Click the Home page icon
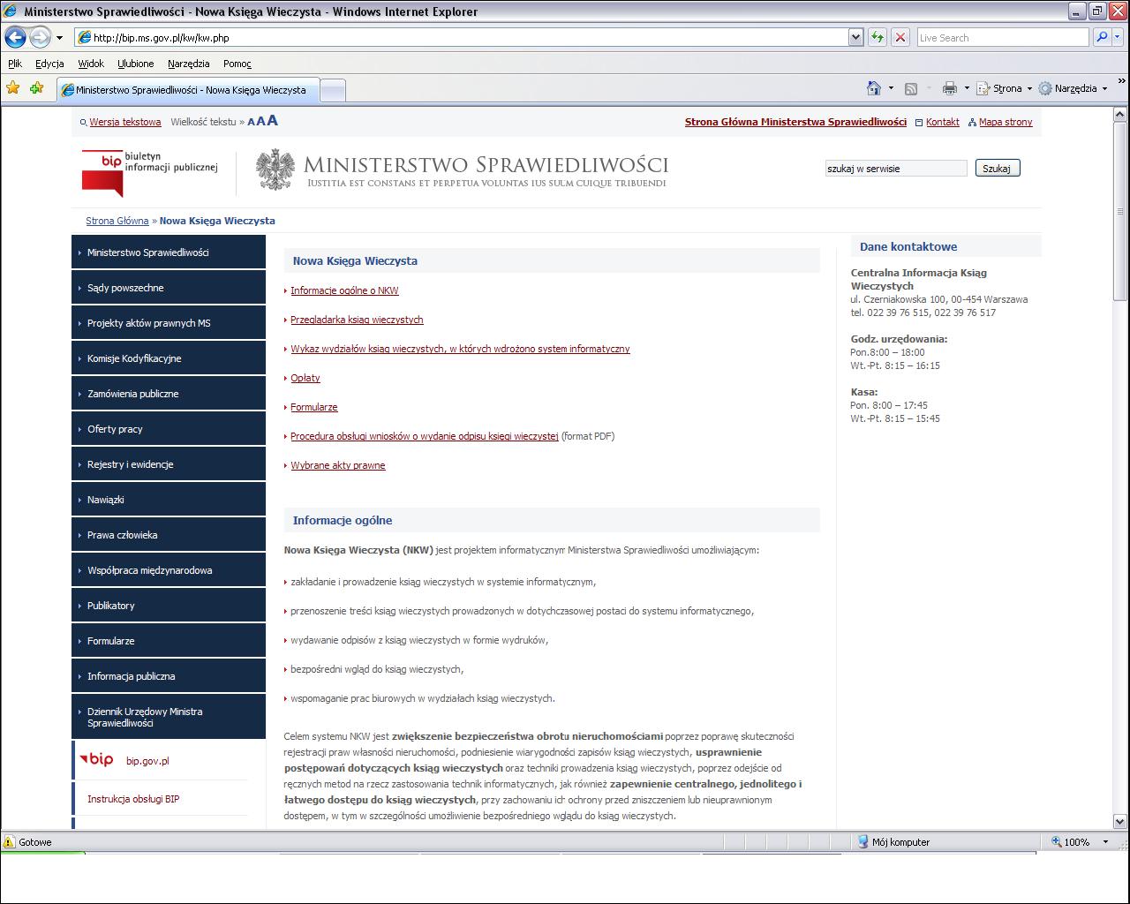Image resolution: width=1130 pixels, height=904 pixels. (x=874, y=88)
